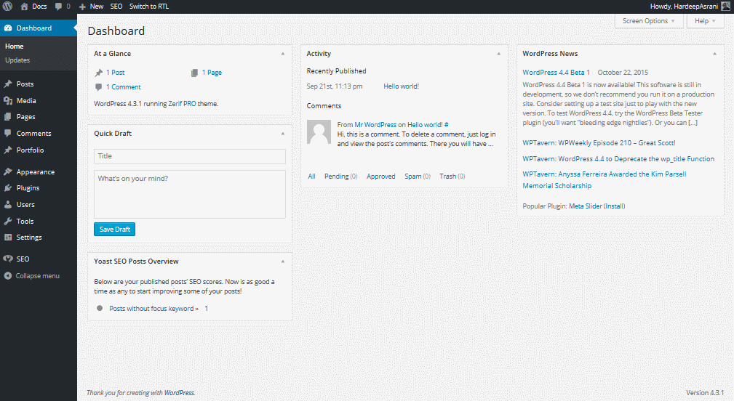Open the Help dropdown tab
734x401 pixels.
(x=705, y=21)
